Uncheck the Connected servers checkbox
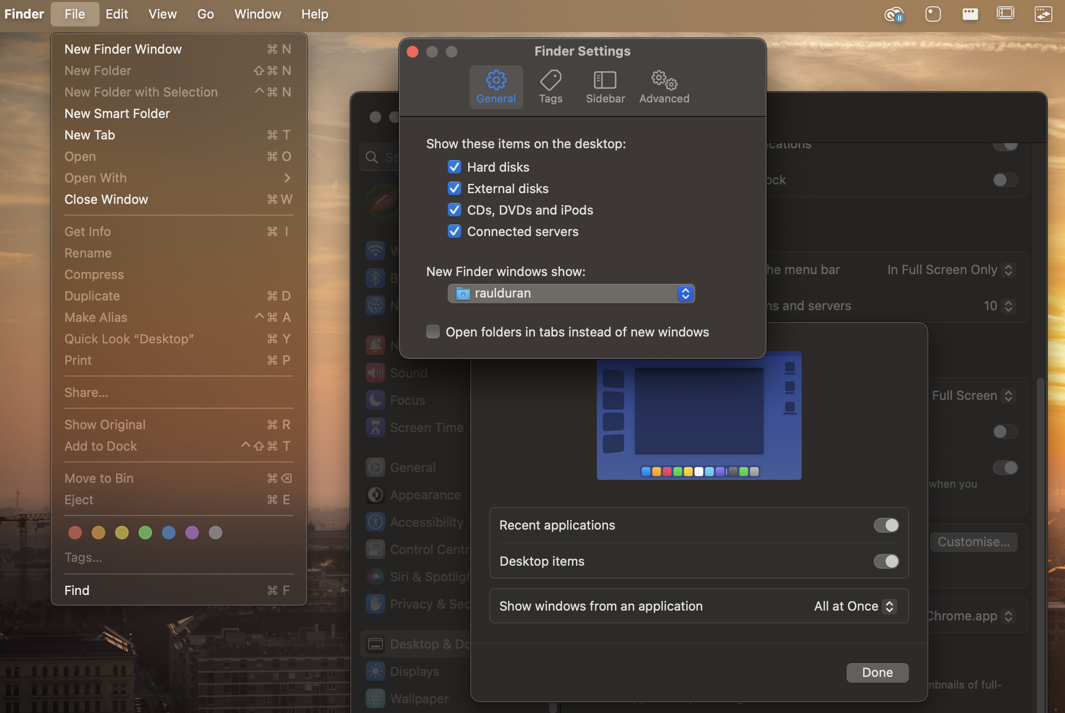The image size is (1065, 713). [x=454, y=231]
